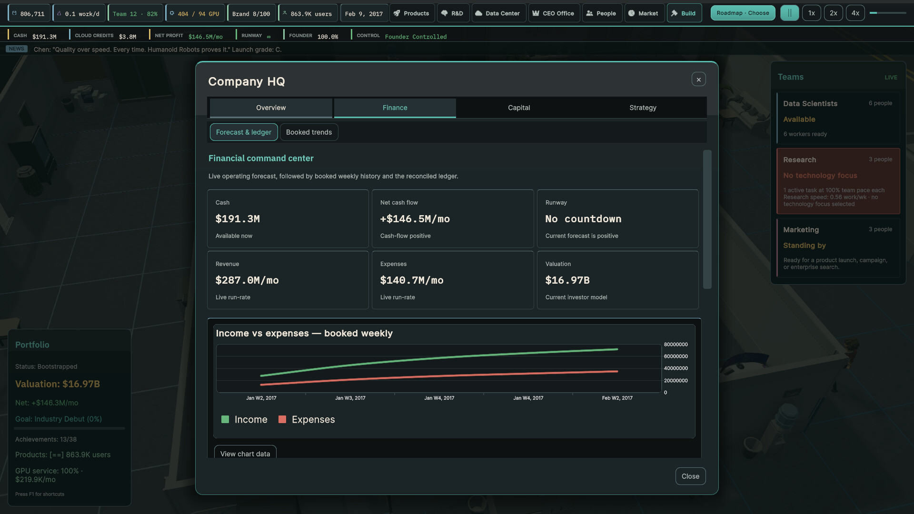Open the Market globe icon panel
This screenshot has height=514, width=914.
pyautogui.click(x=644, y=13)
